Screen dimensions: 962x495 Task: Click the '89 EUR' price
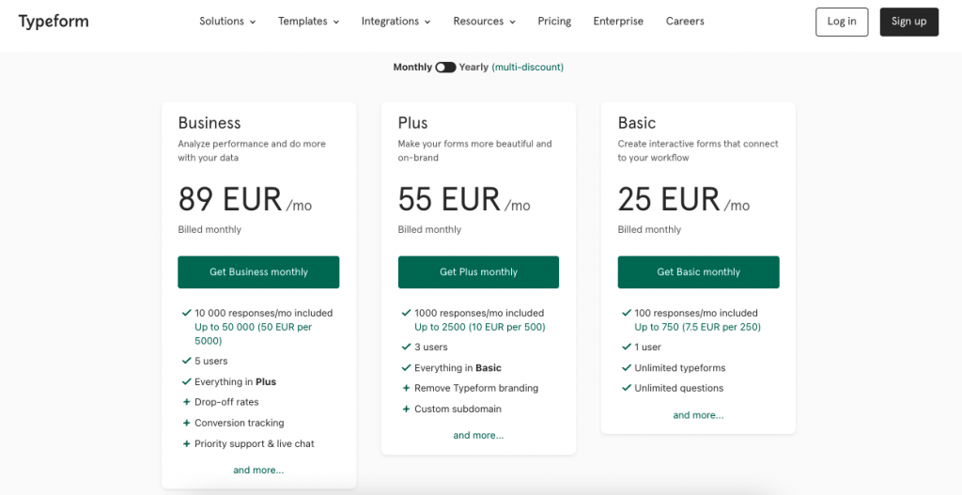tap(230, 199)
